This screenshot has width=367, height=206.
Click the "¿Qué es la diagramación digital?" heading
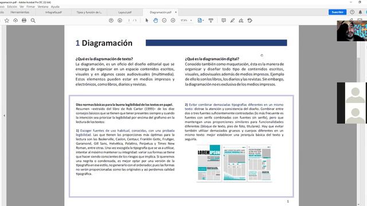point(212,59)
